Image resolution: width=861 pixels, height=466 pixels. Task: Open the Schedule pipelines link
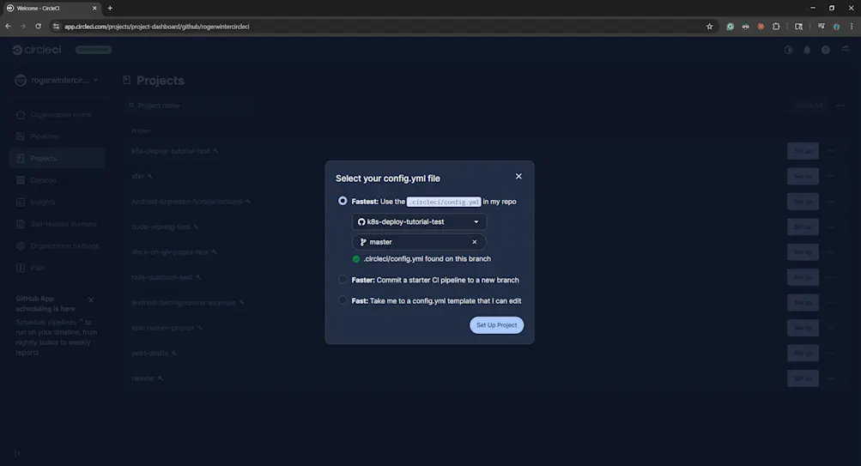(x=48, y=322)
